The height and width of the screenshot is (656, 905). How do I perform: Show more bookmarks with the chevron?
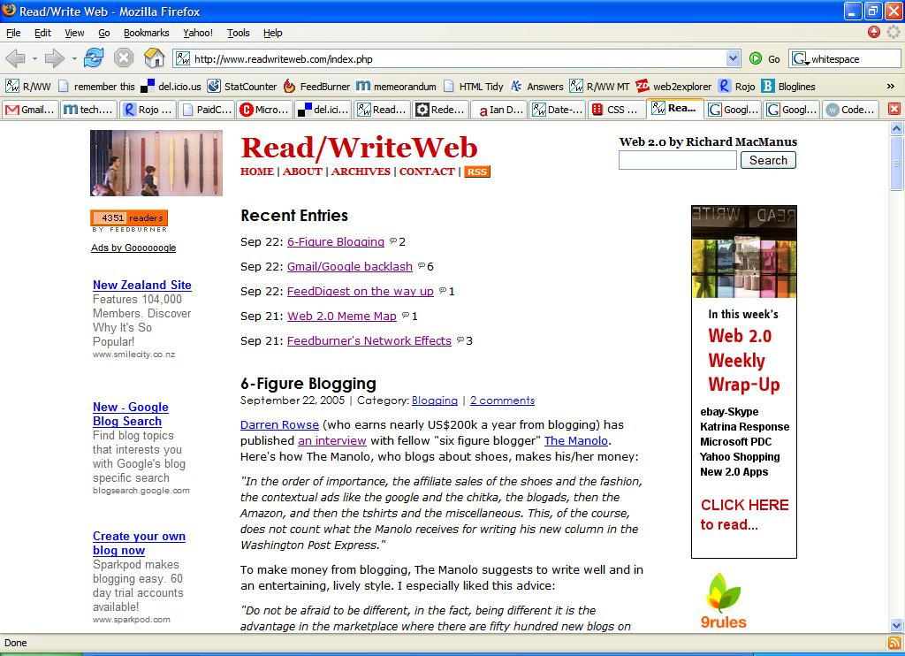click(891, 86)
